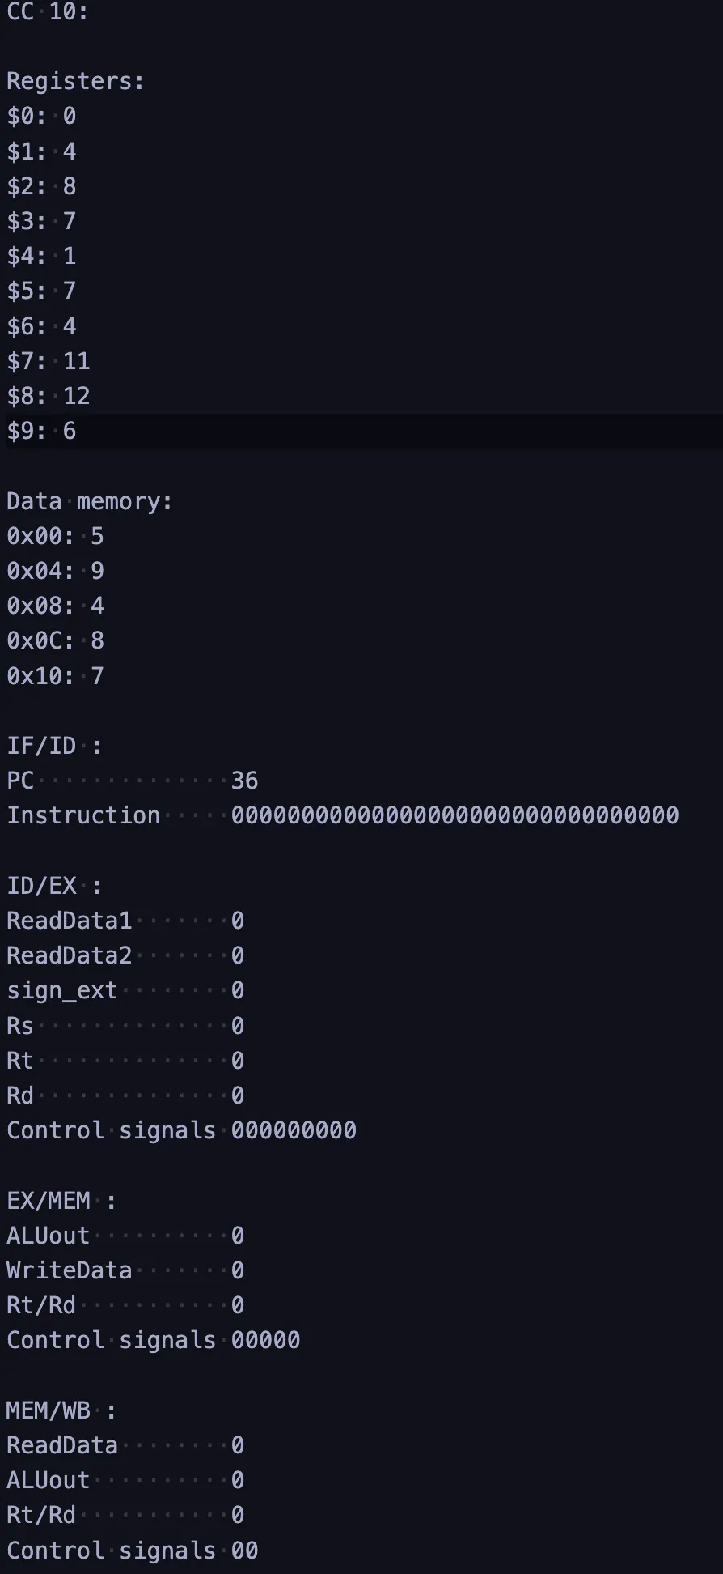Click the "EX/MEM :" section heading
The image size is (723, 1574).
(61, 1201)
